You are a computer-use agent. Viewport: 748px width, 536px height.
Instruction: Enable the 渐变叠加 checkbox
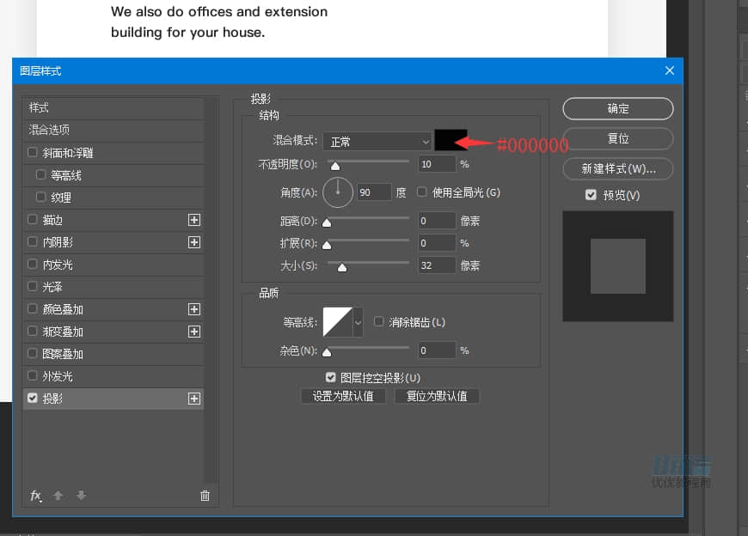33,331
